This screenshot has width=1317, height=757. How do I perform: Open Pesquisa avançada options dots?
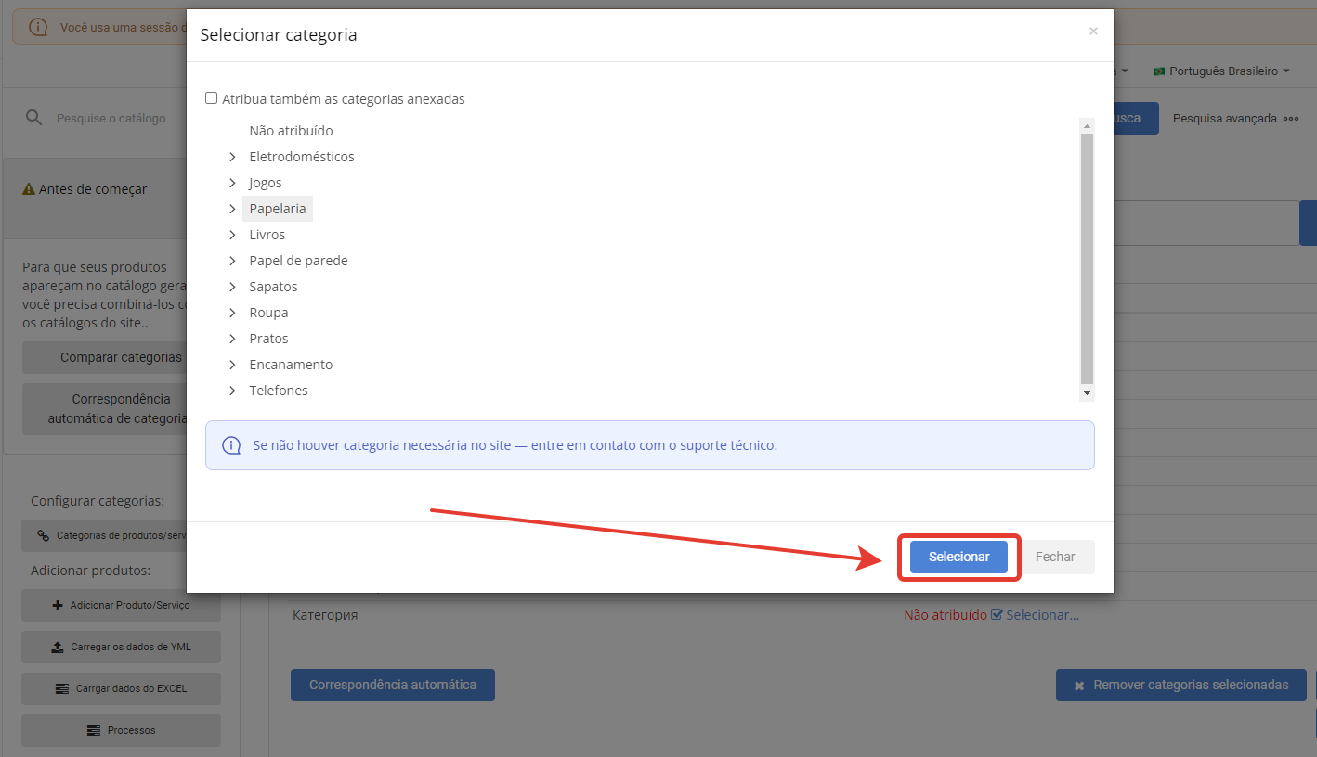(x=1291, y=119)
